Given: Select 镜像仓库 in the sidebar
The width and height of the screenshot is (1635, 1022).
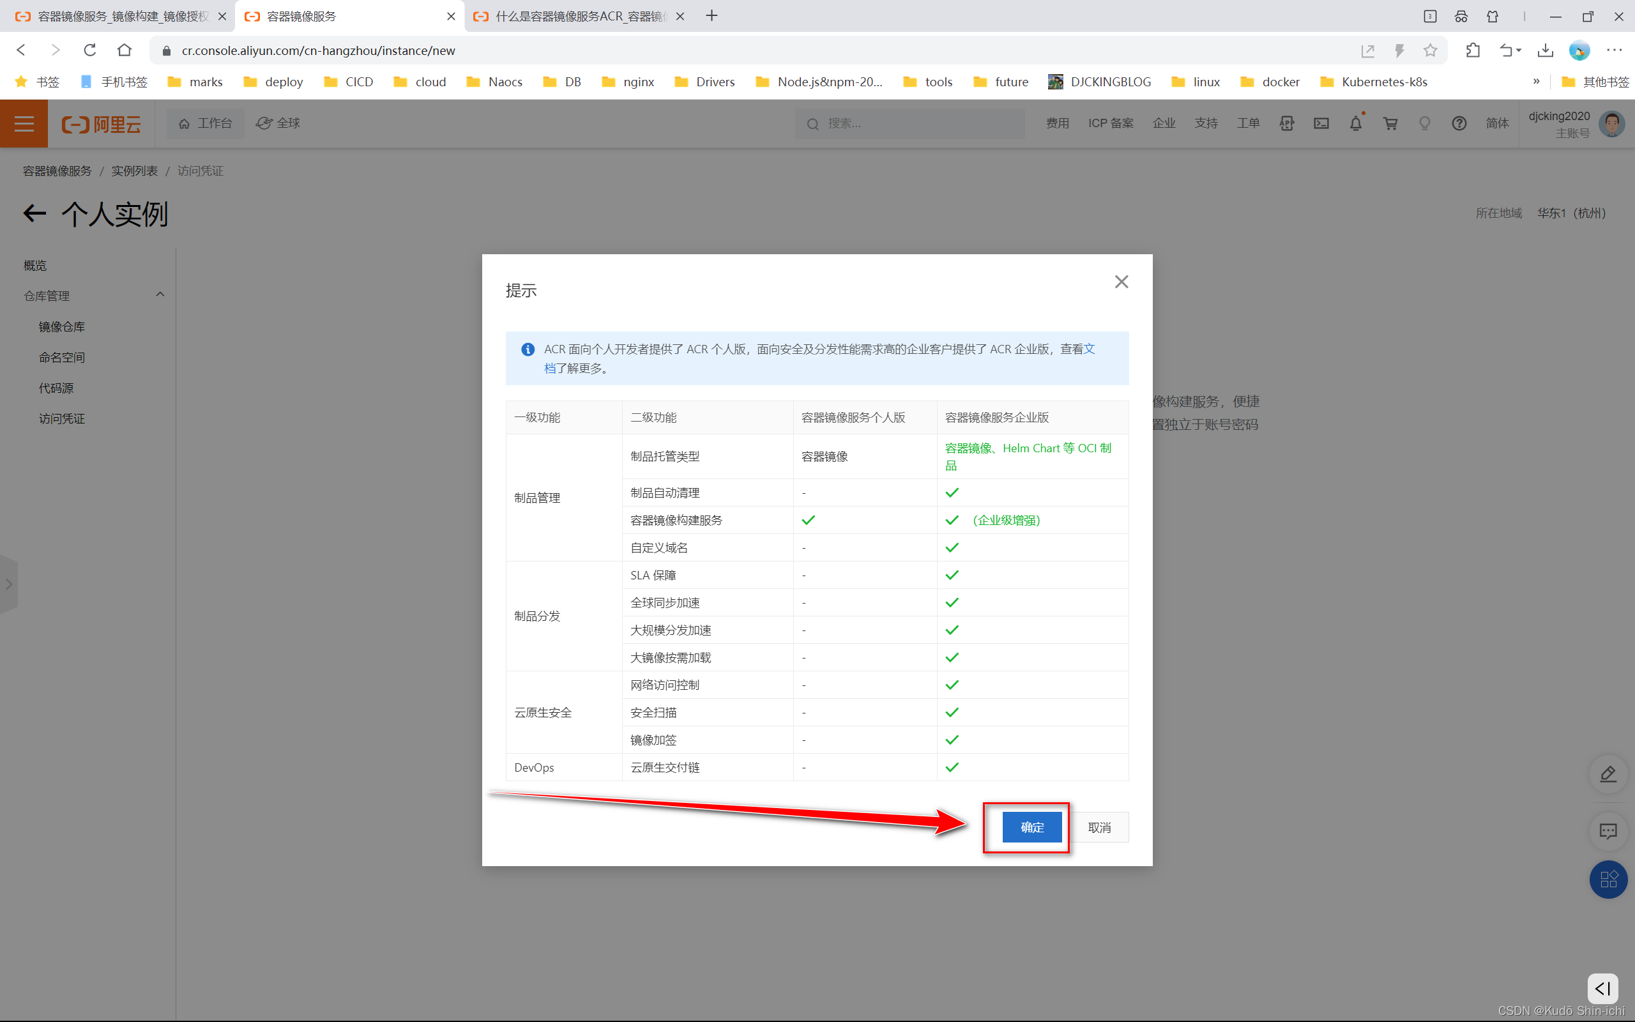Looking at the screenshot, I should 61,326.
